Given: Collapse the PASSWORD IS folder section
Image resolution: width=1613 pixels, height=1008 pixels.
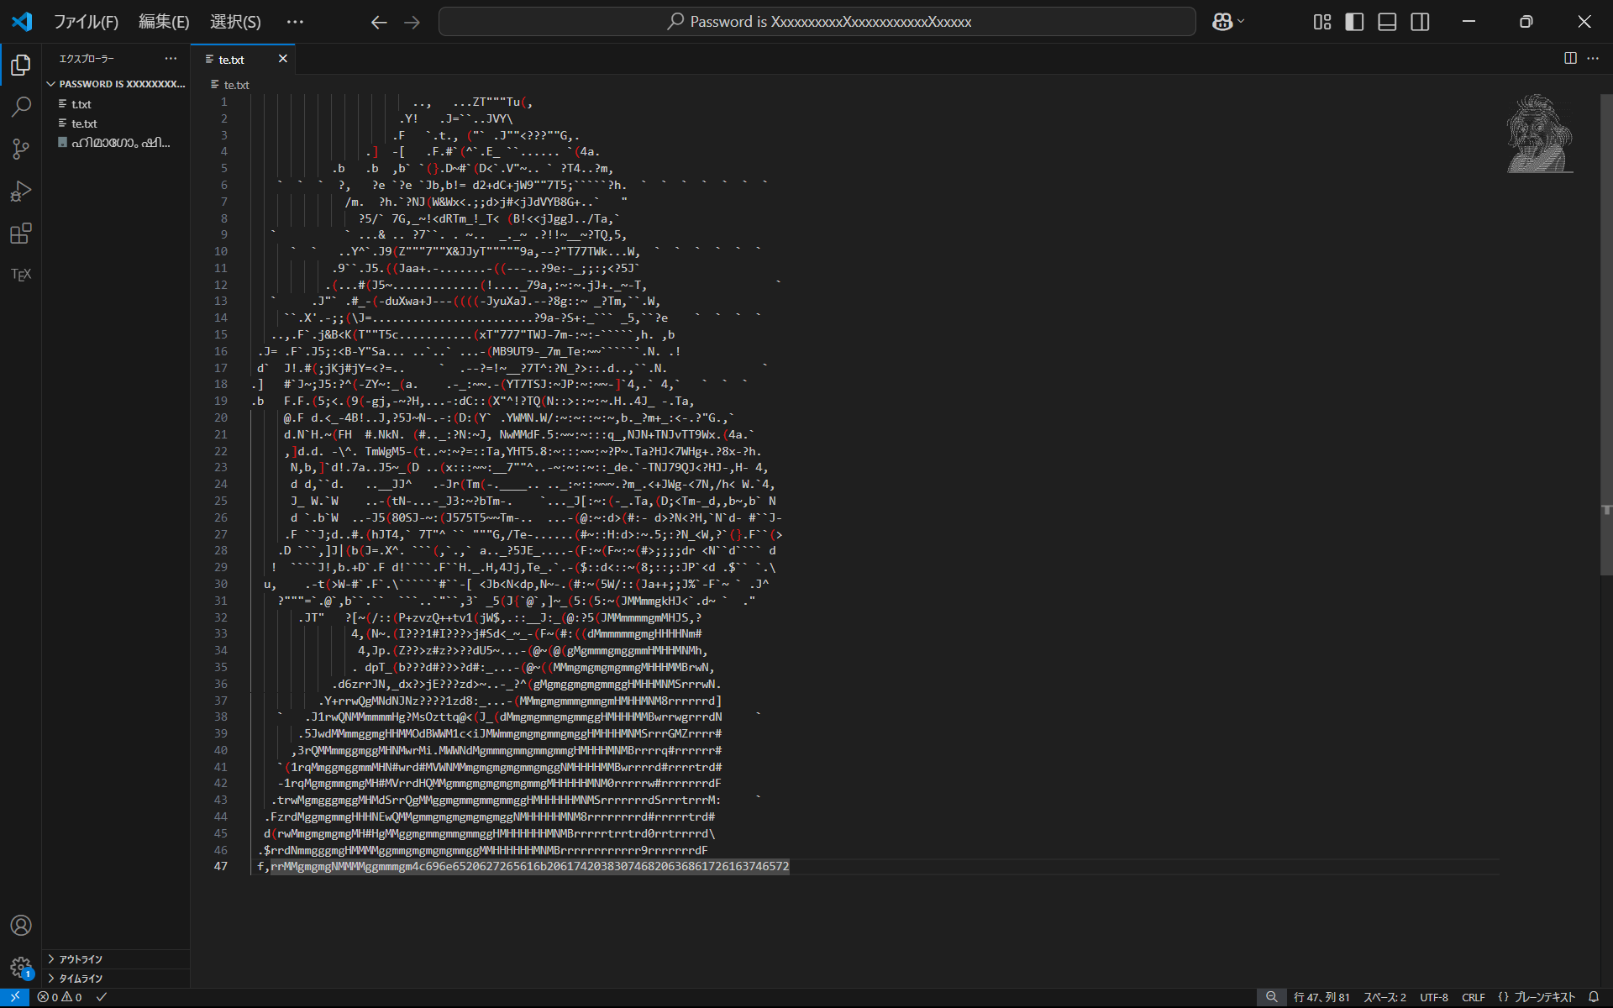Looking at the screenshot, I should [116, 84].
